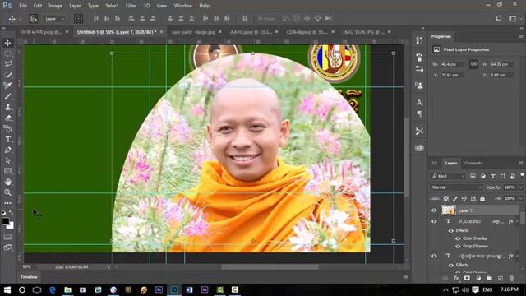Create new fill or adjustment layer
The height and width of the screenshot is (296, 526).
[478, 278]
